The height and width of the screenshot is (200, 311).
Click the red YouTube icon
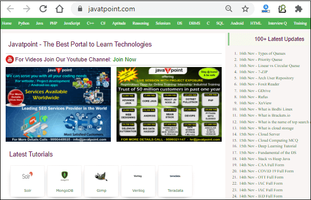pyautogui.click(x=10, y=59)
